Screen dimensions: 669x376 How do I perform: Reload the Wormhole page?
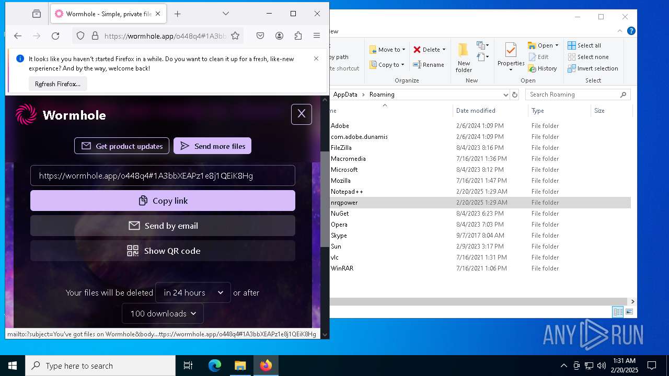click(x=55, y=36)
